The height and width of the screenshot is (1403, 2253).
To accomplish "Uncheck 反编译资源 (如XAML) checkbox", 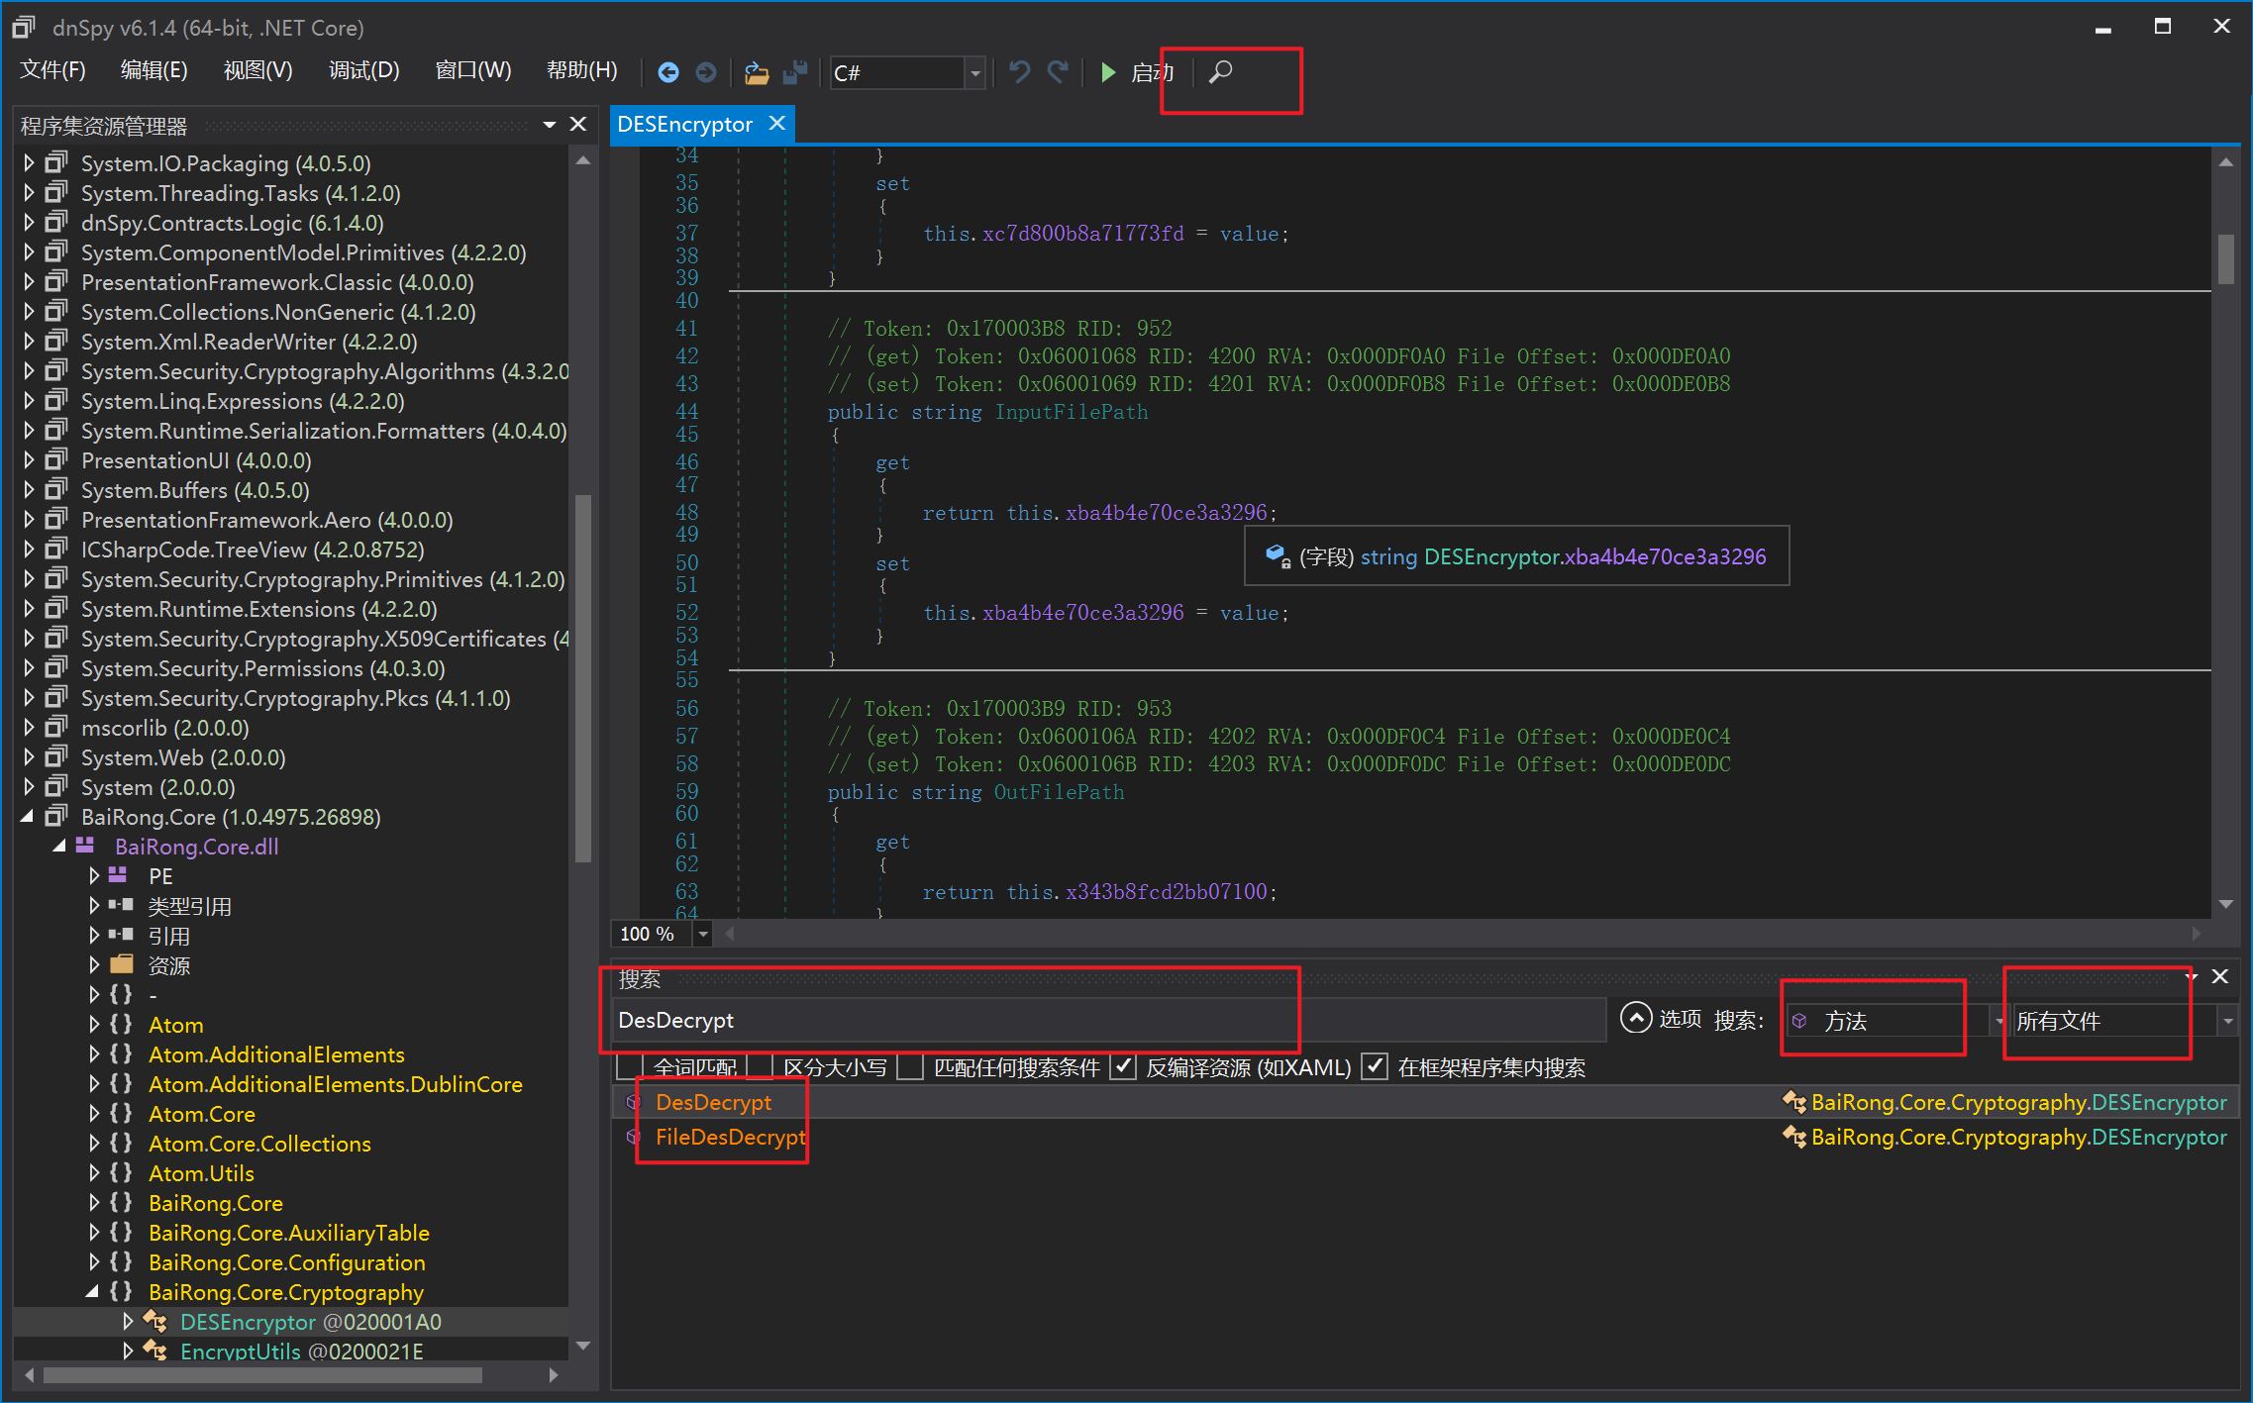I will point(1122,1067).
